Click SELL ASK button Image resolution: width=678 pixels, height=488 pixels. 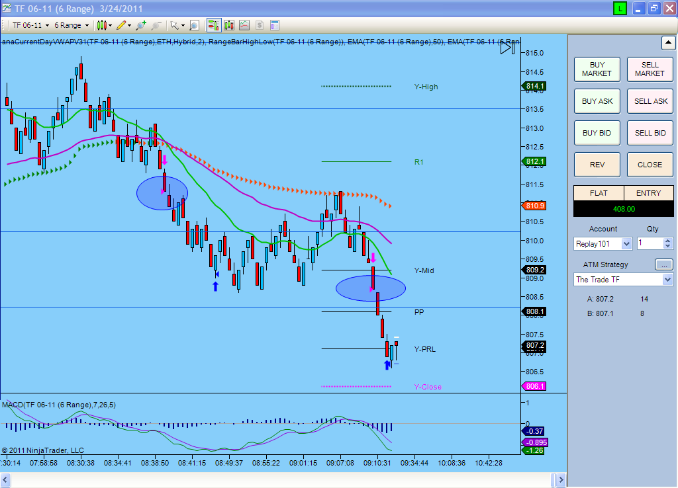650,101
